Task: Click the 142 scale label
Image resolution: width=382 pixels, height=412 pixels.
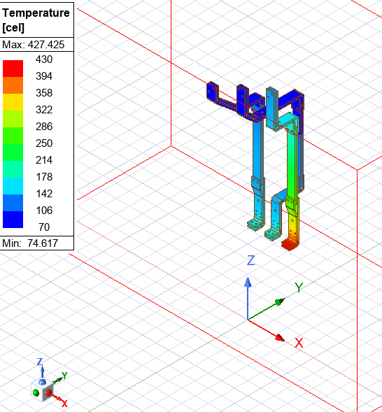Action: tap(44, 194)
